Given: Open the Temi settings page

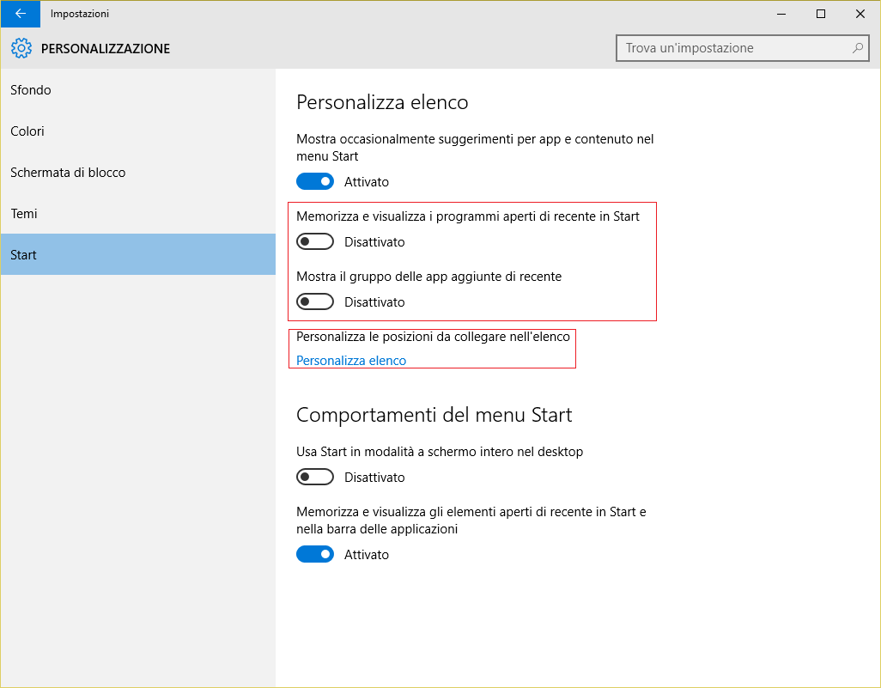Looking at the screenshot, I should 24,214.
